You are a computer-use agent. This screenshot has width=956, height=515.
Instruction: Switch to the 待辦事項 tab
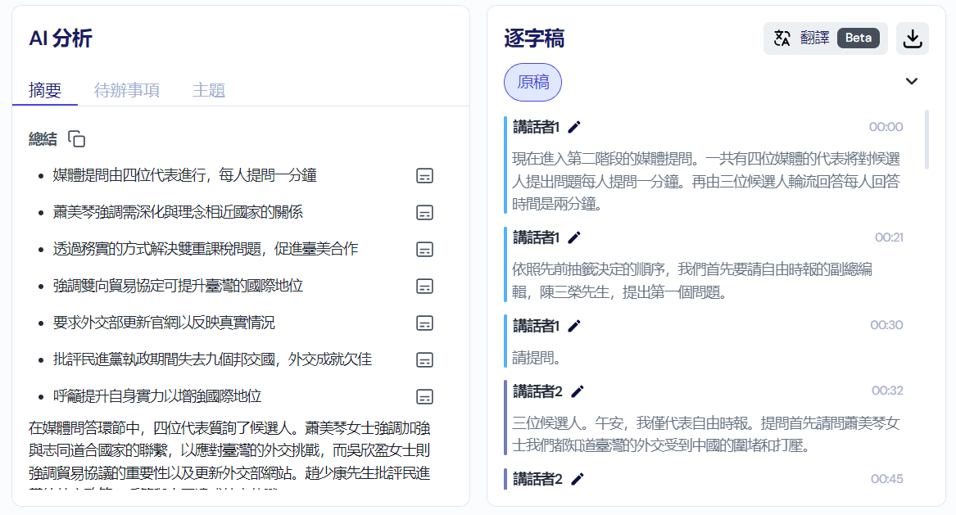click(x=127, y=90)
